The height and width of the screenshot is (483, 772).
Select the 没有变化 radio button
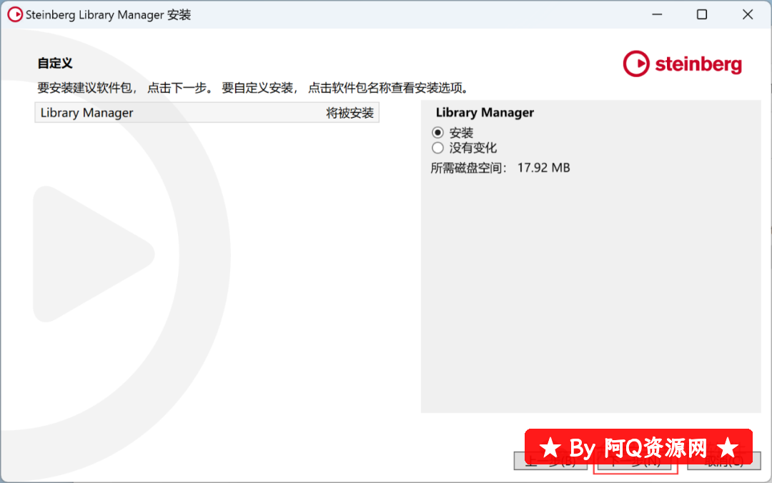[x=437, y=148]
